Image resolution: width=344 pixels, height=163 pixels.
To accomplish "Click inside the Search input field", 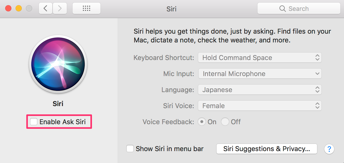I will 300,9.
